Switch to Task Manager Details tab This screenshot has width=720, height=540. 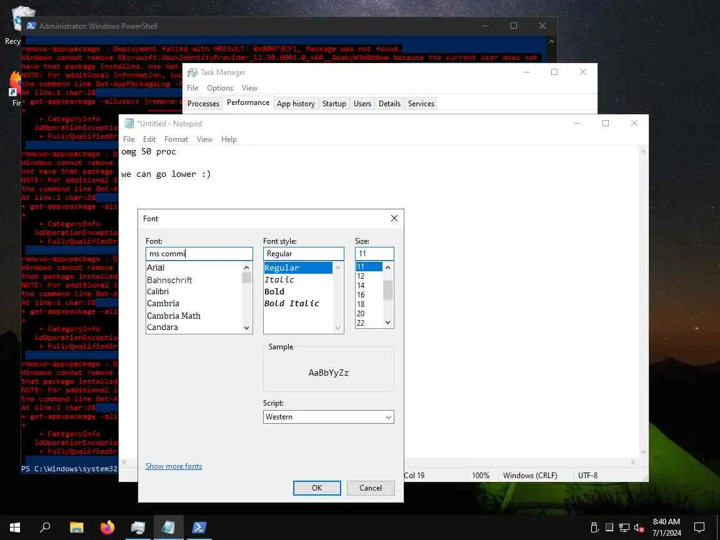[x=389, y=103]
